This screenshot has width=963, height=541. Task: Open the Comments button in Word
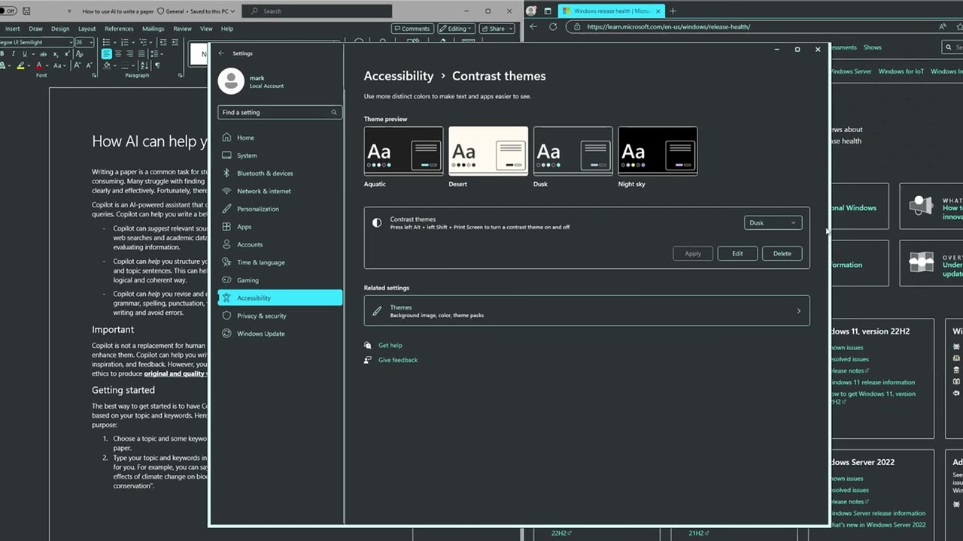(412, 29)
